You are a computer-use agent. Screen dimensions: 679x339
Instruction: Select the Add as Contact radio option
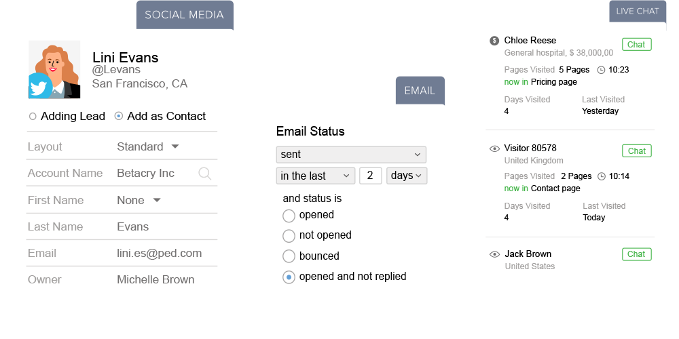coord(119,117)
